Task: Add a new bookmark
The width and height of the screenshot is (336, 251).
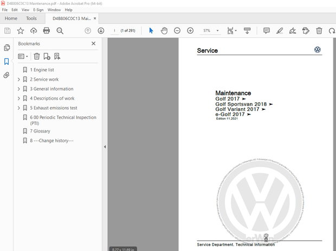Action: (47, 56)
